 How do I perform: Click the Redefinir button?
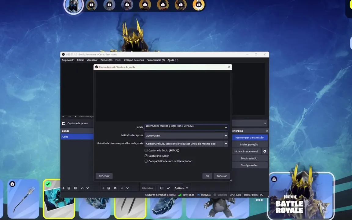click(x=104, y=176)
